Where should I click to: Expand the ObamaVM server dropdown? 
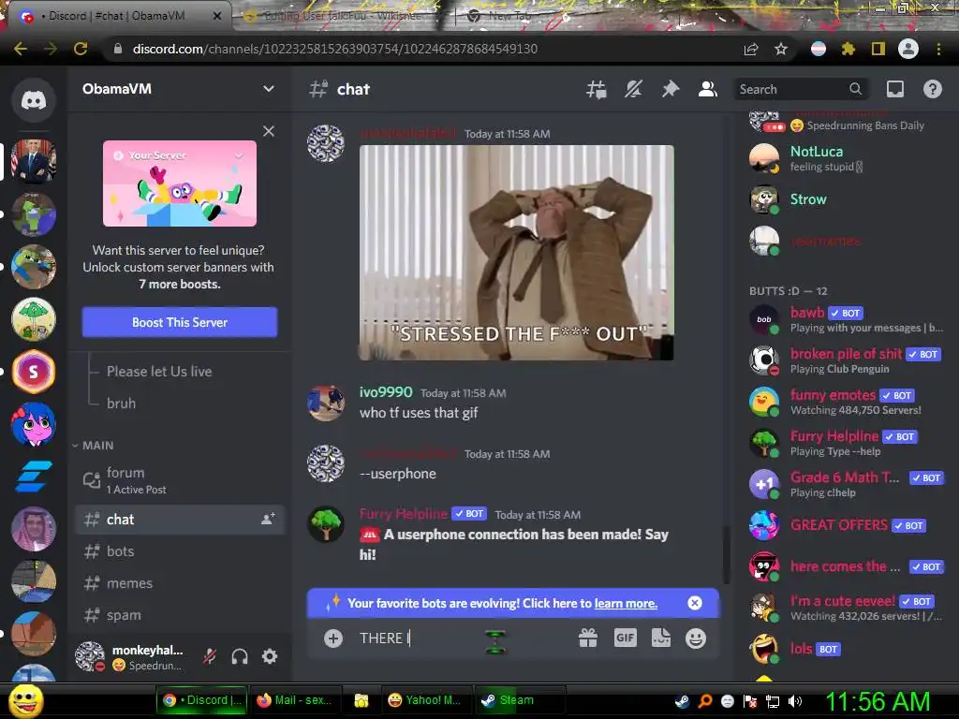(268, 89)
